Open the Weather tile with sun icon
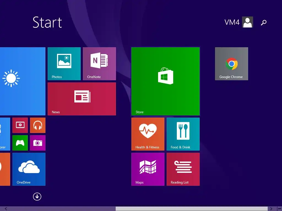 pyautogui.click(x=23, y=81)
